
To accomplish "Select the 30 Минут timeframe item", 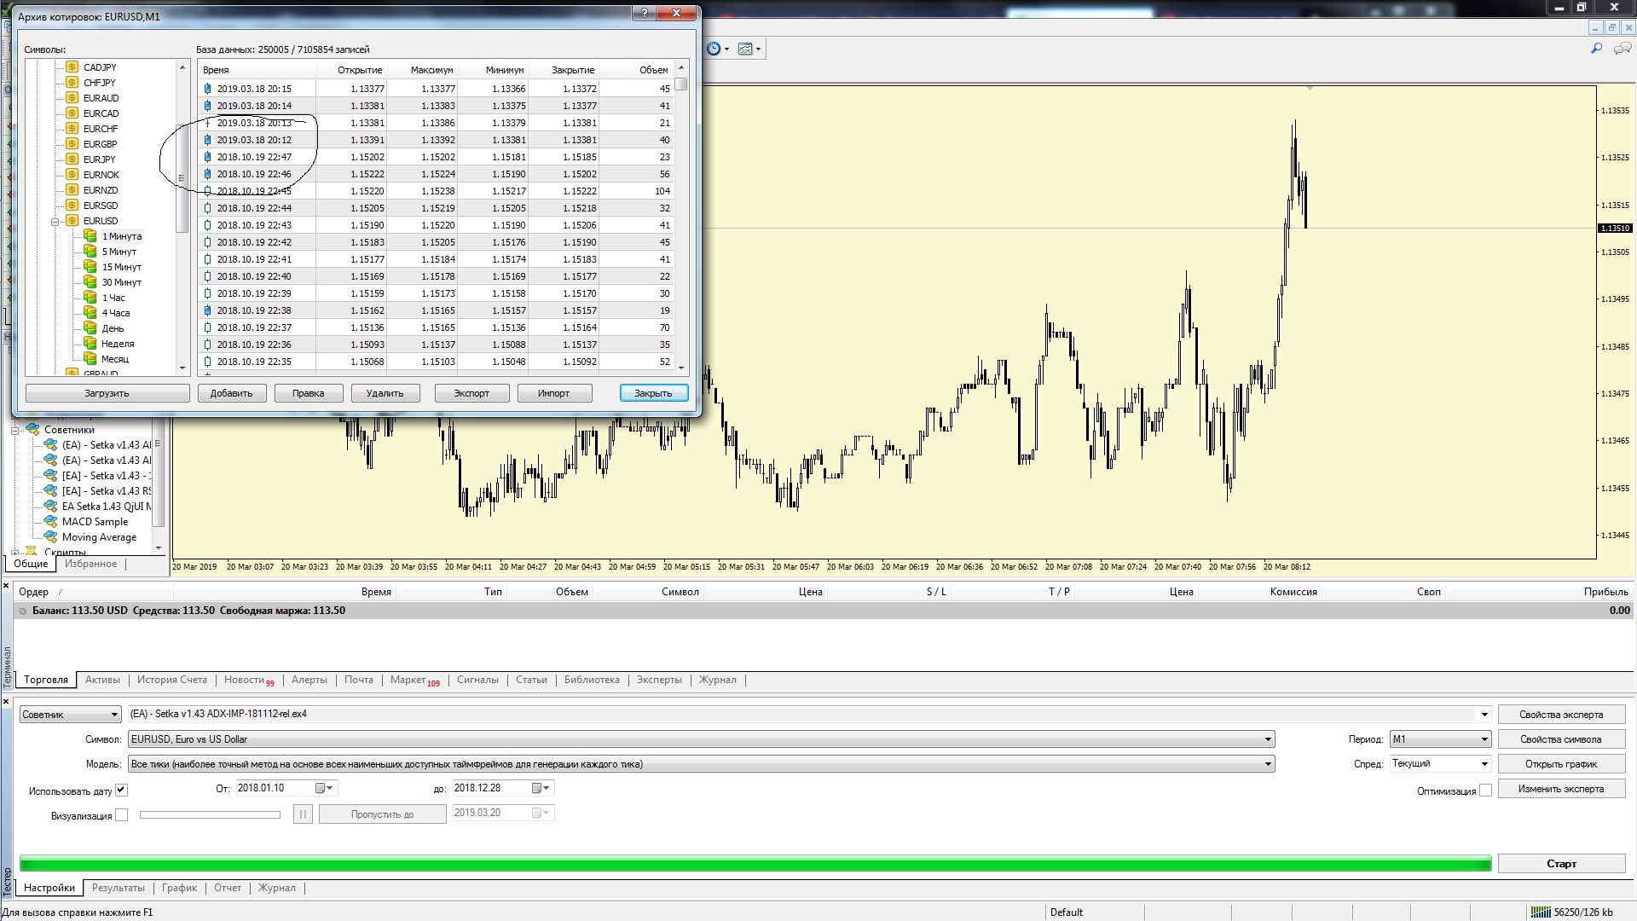I will [122, 282].
